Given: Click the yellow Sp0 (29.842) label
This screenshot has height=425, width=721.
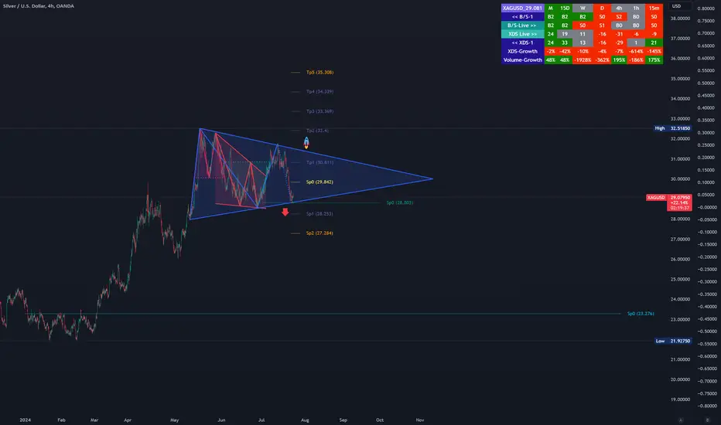Looking at the screenshot, I should pos(319,182).
